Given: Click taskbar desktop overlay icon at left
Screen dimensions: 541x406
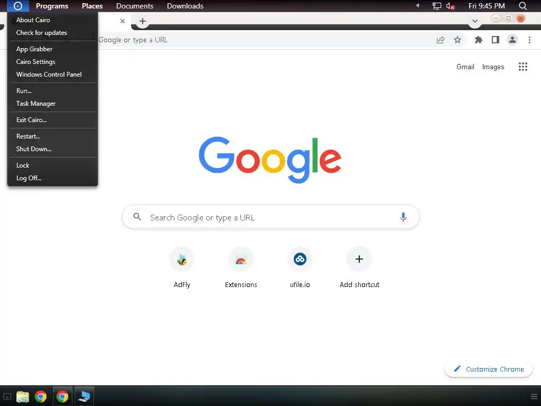Looking at the screenshot, I should 7,396.
